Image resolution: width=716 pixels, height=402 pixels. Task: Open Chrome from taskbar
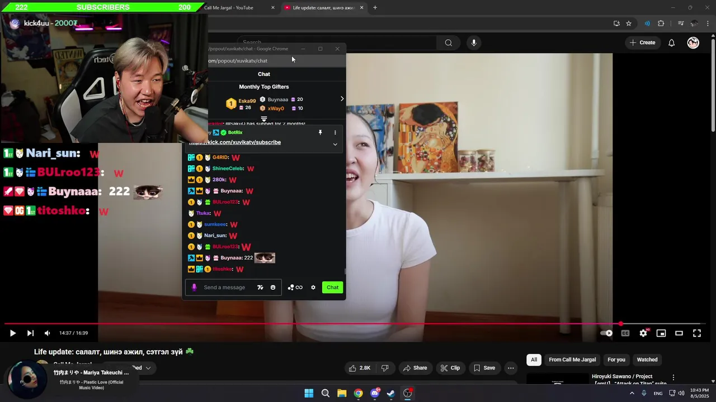(x=358, y=393)
